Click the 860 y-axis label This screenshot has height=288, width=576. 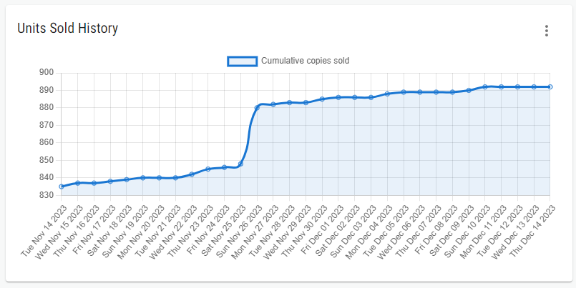[x=47, y=142]
